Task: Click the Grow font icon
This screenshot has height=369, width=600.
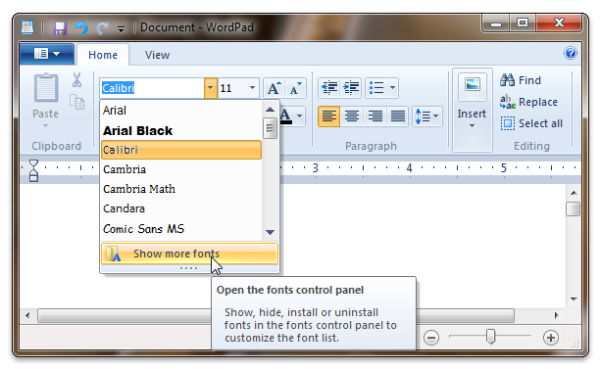Action: pyautogui.click(x=274, y=88)
